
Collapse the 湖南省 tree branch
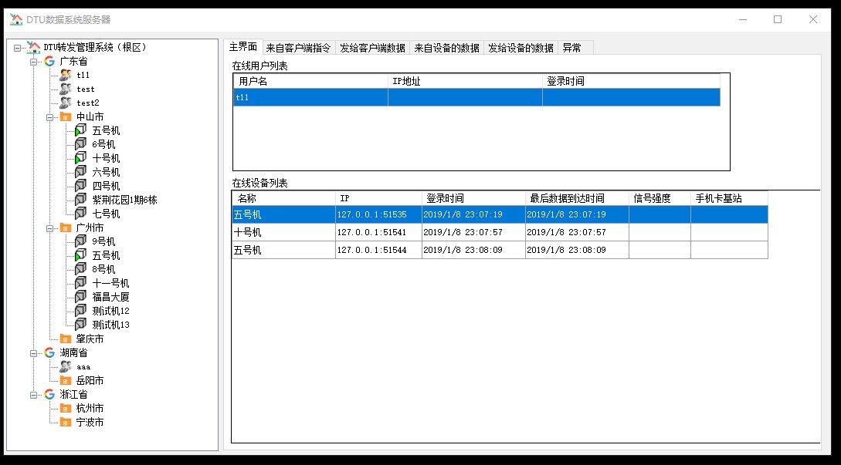click(33, 353)
